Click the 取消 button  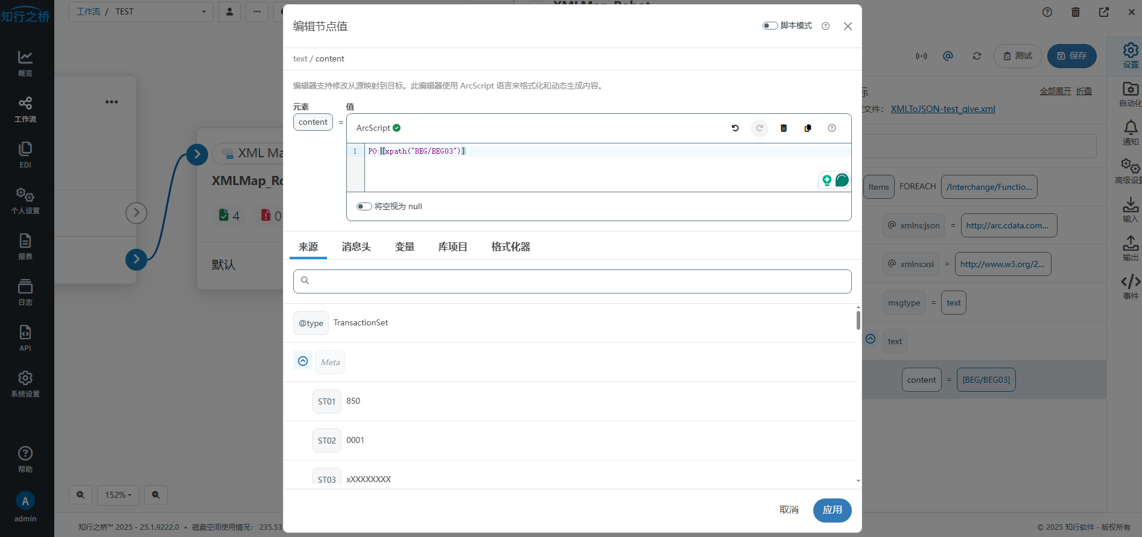(788, 510)
